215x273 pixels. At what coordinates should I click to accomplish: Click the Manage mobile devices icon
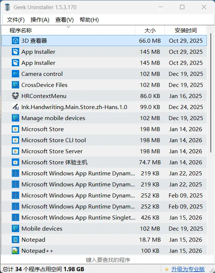tap(15, 118)
